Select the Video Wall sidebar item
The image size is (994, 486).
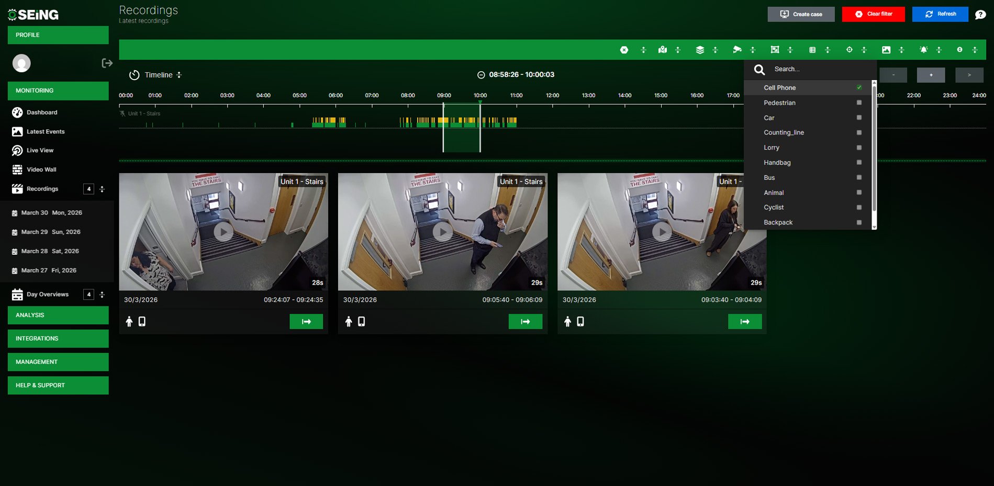tap(42, 169)
